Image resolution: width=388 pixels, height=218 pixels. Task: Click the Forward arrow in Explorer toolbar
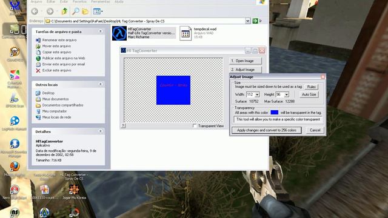50,11
